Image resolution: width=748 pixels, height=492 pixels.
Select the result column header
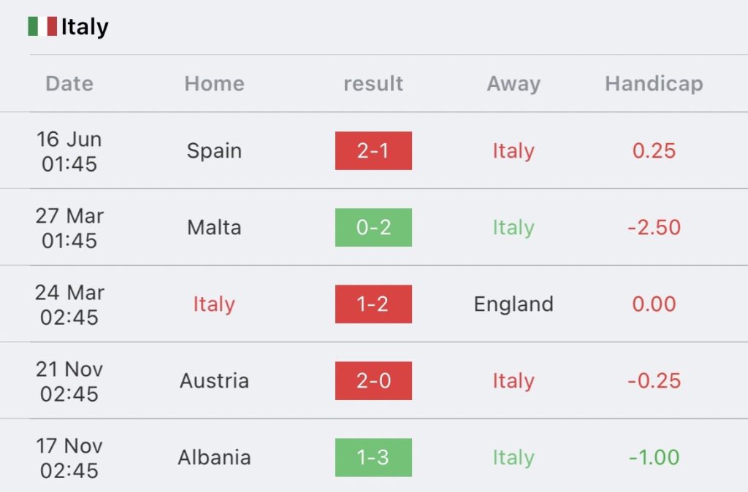pos(373,83)
